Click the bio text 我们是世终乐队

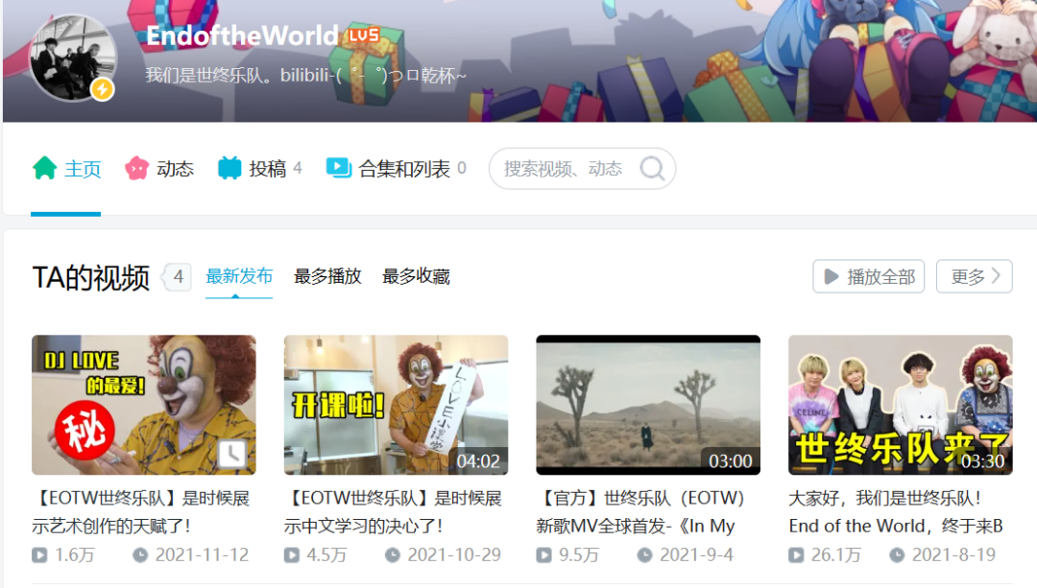point(306,76)
